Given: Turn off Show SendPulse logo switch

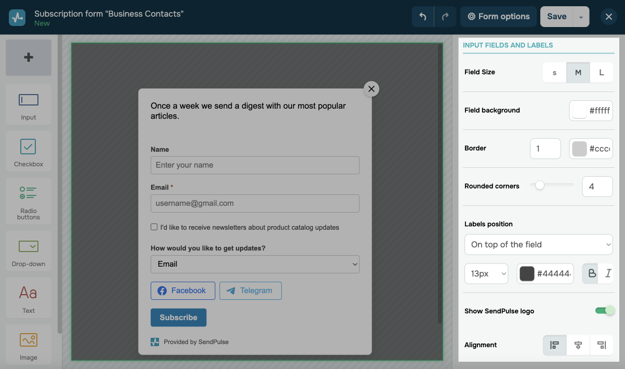Looking at the screenshot, I should point(605,311).
